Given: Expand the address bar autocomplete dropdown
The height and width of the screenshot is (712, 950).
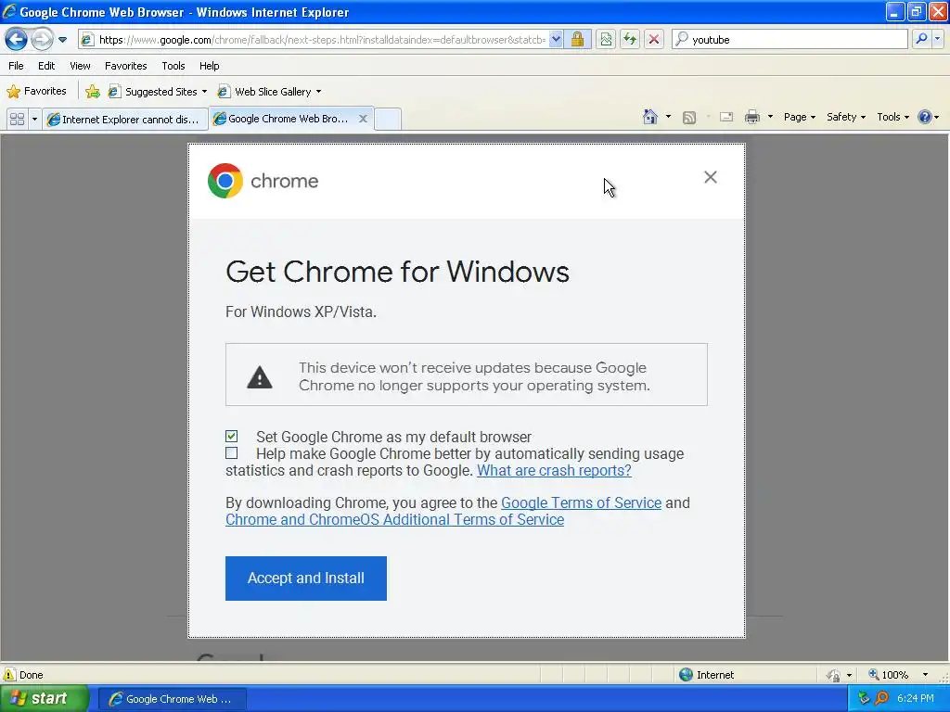Looking at the screenshot, I should [x=556, y=40].
